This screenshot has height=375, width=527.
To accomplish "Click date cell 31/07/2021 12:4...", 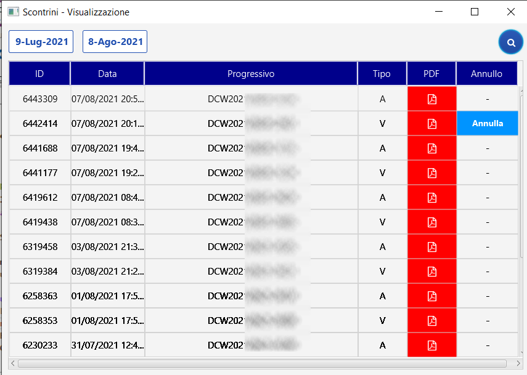I will pyautogui.click(x=107, y=345).
